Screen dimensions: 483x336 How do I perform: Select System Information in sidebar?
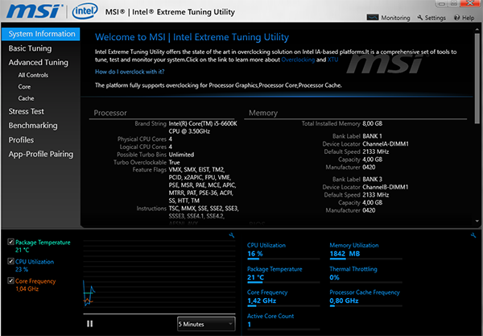pyautogui.click(x=41, y=34)
